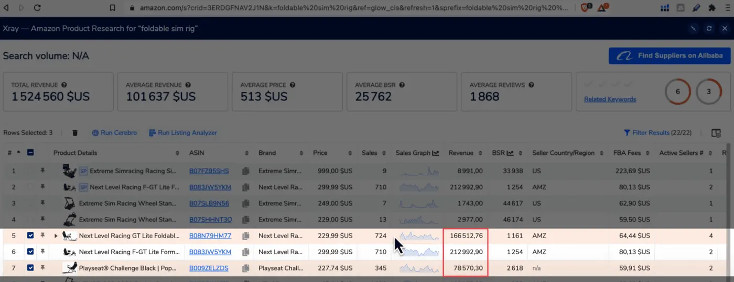Click Find Suppliers on Alibaba button
This screenshot has width=734, height=282.
(670, 55)
